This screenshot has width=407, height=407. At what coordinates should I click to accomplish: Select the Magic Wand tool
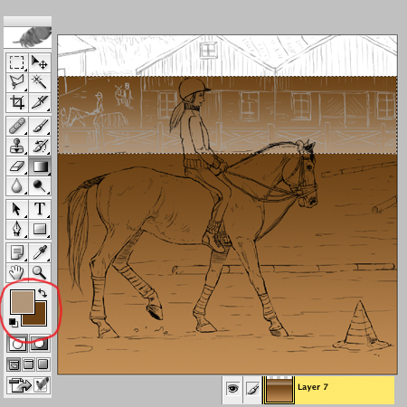pyautogui.click(x=40, y=82)
